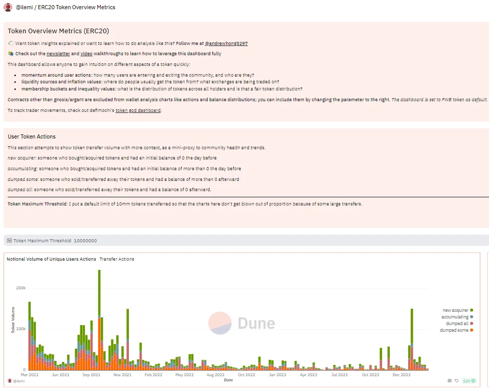This screenshot has height=390, width=489.
Task: Click the 'Token Overview Metrics (ERC20)' heading
Action: click(x=58, y=31)
